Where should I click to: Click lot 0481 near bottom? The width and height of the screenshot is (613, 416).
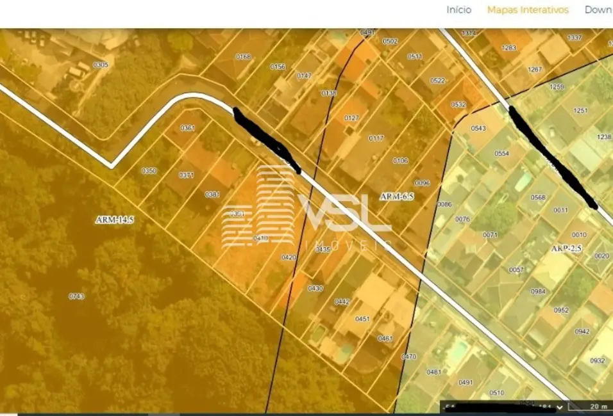pyautogui.click(x=434, y=372)
